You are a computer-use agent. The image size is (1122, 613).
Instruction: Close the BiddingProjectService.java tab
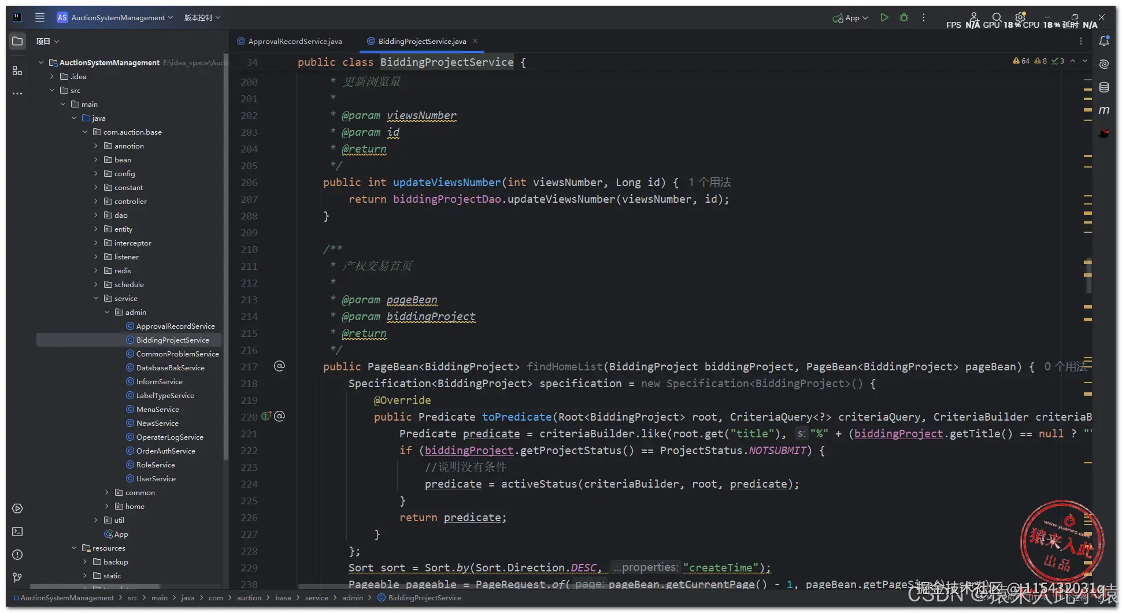tap(475, 41)
